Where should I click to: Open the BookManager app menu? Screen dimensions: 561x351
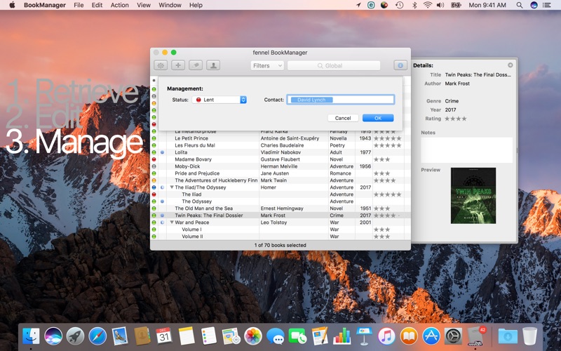(45, 5)
